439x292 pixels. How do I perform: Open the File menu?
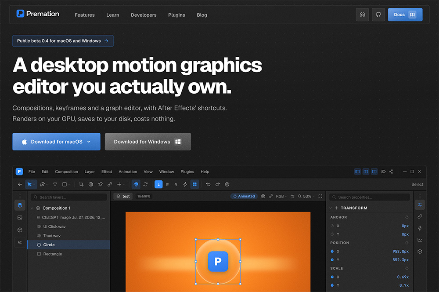pos(32,172)
